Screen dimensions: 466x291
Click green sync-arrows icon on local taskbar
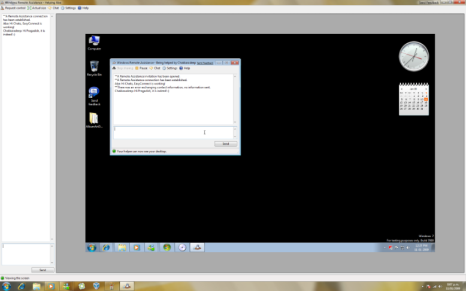[x=81, y=286]
